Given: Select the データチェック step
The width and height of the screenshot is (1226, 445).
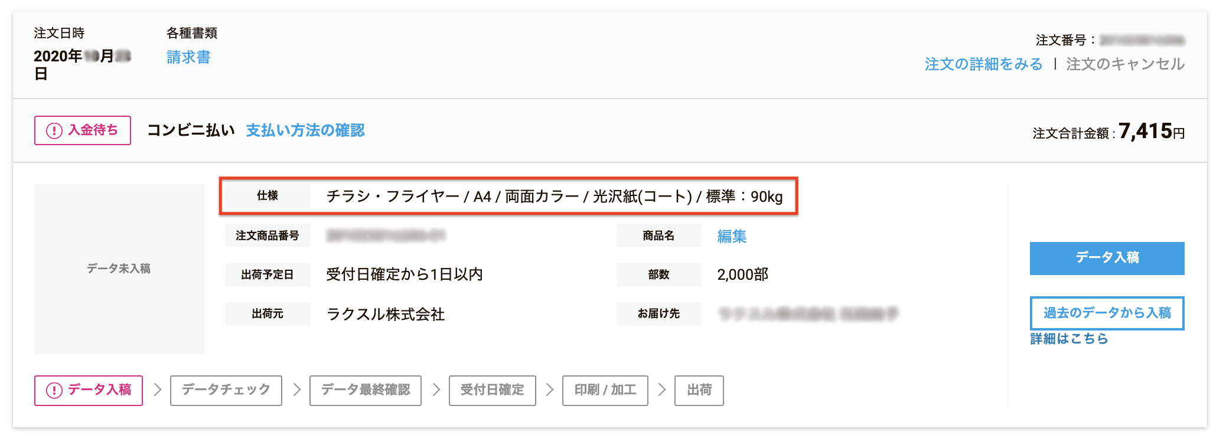Looking at the screenshot, I should [226, 390].
